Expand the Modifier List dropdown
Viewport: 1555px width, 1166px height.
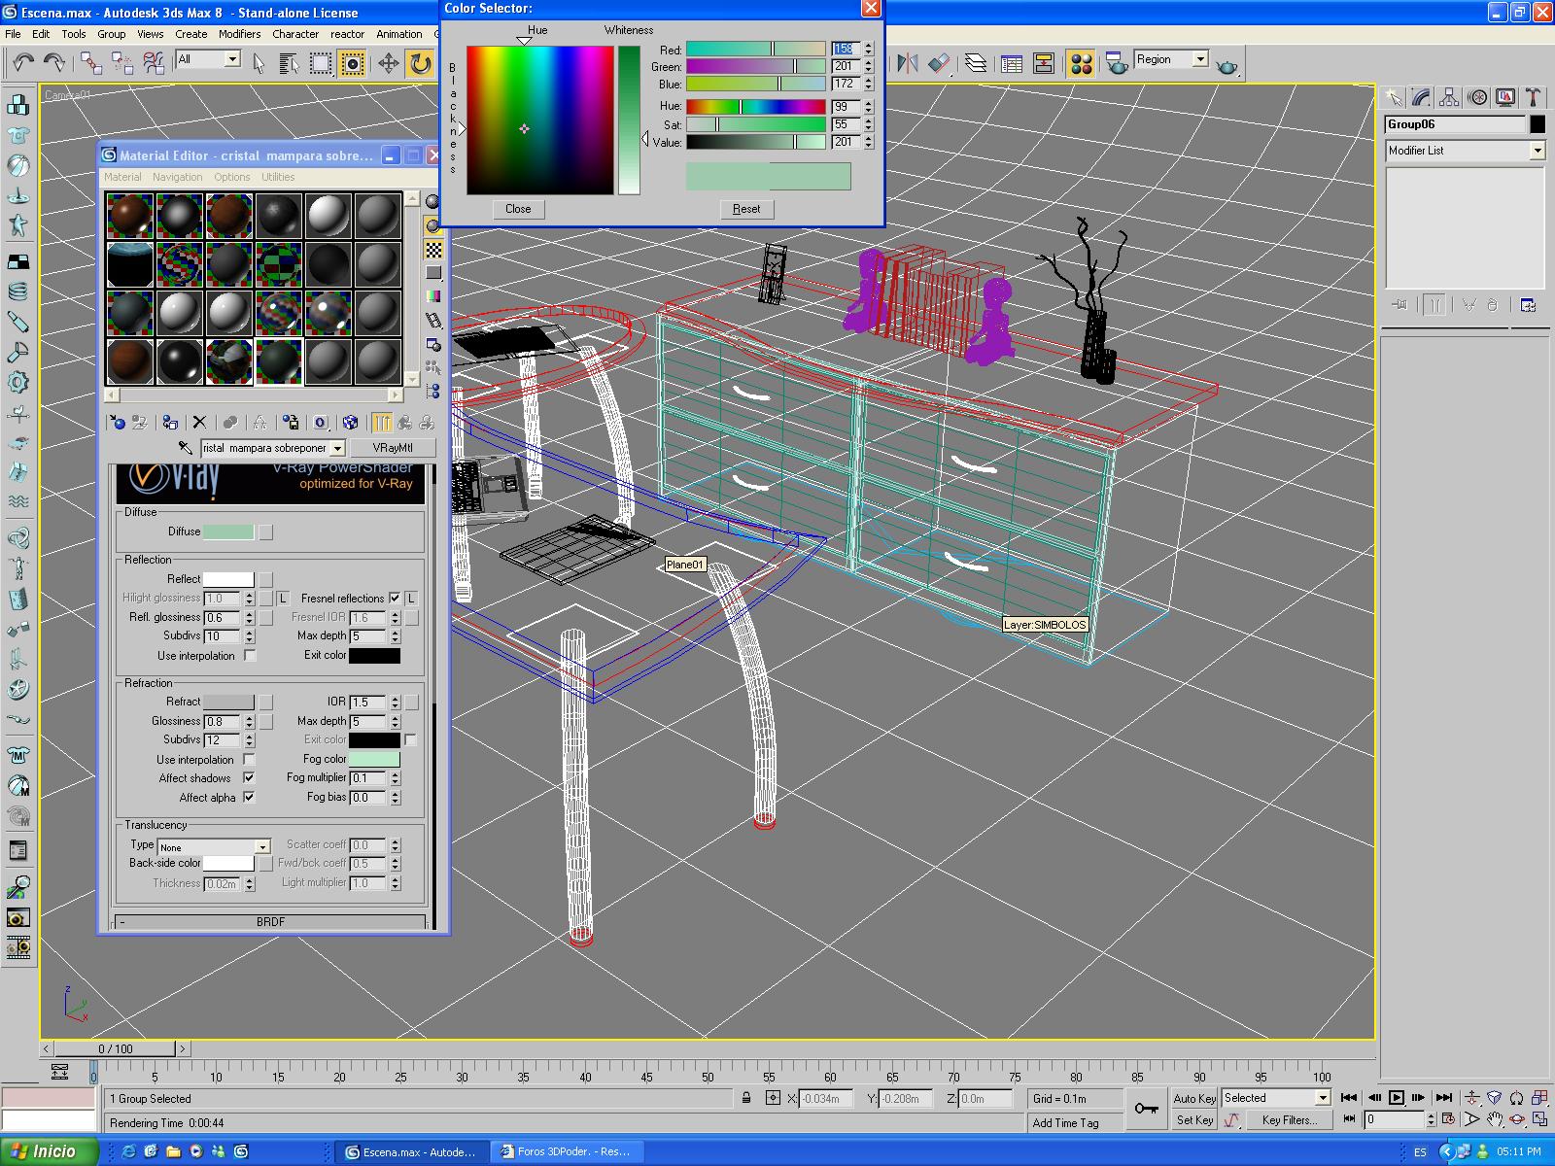(1465, 151)
